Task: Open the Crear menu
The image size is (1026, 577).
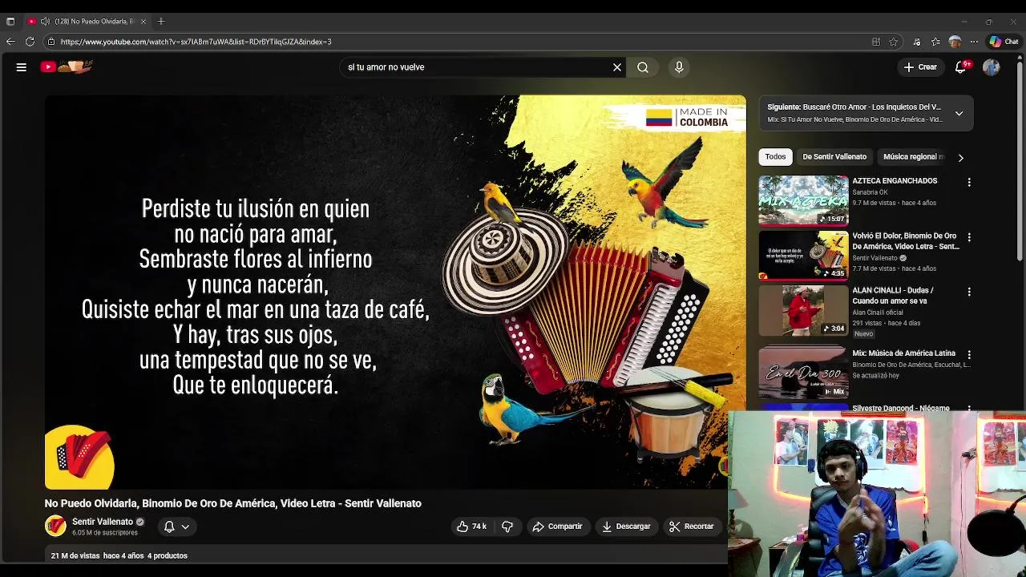Action: (920, 67)
